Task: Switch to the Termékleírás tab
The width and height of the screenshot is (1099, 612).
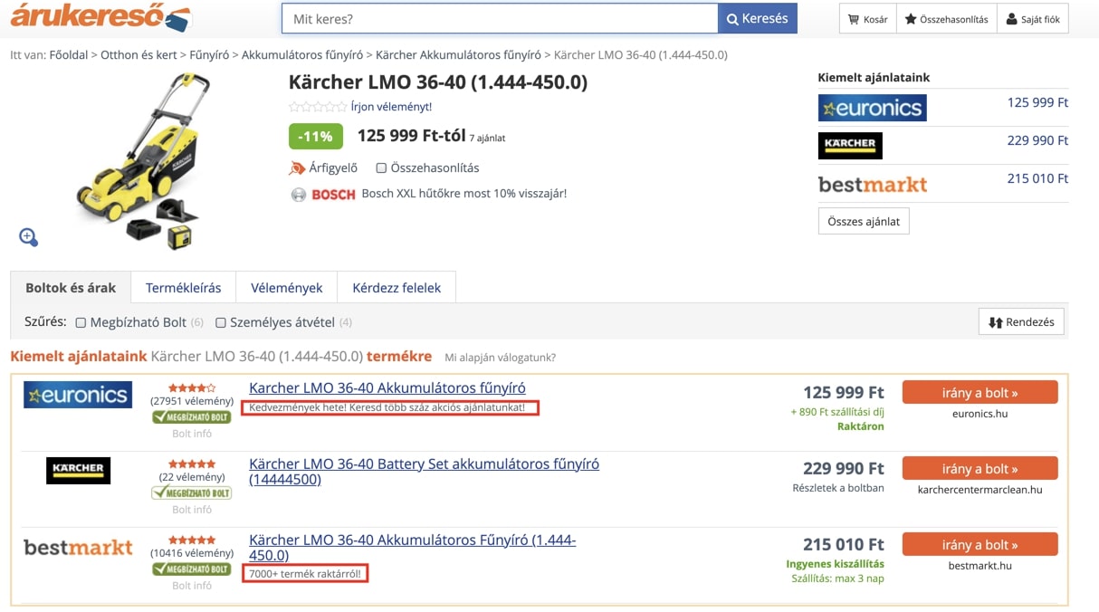Action: tap(183, 288)
